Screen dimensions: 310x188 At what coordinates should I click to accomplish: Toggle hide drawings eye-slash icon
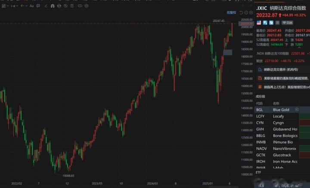65,6
